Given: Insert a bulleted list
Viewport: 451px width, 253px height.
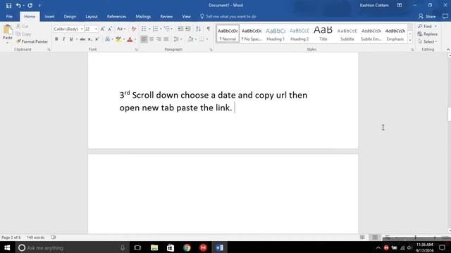Looking at the screenshot, I should [x=144, y=29].
